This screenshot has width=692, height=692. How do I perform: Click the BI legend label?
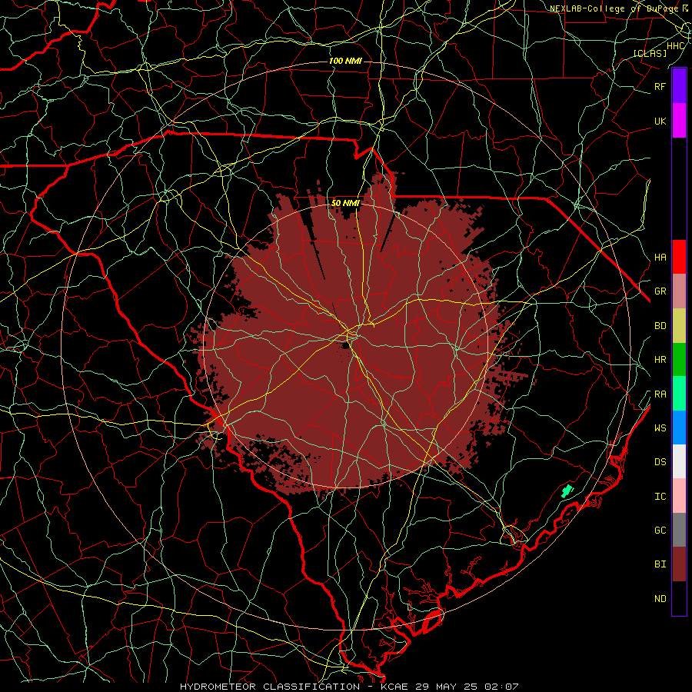coord(660,564)
